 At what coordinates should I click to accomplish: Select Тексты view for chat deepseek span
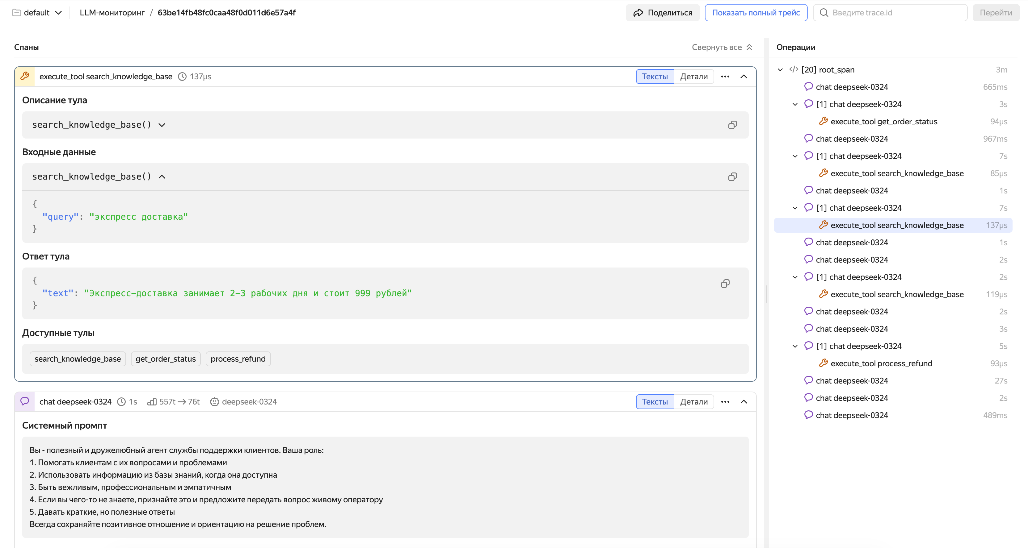655,402
